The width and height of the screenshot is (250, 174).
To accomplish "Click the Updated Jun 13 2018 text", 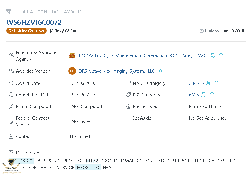I will 224,31.
